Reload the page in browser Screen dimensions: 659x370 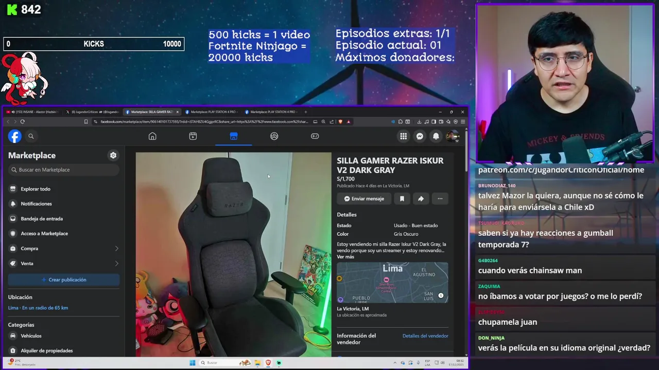pyautogui.click(x=23, y=122)
